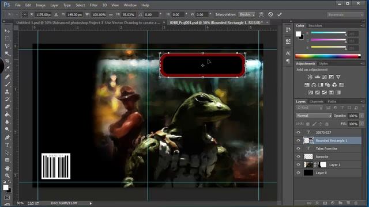Select the Path Selection tool

pos(7,152)
